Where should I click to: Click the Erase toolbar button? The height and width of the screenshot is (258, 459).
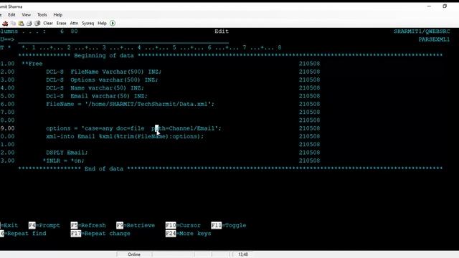coord(61,23)
